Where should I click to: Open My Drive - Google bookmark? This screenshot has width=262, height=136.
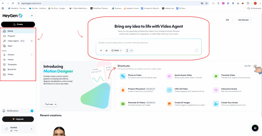click(57, 8)
